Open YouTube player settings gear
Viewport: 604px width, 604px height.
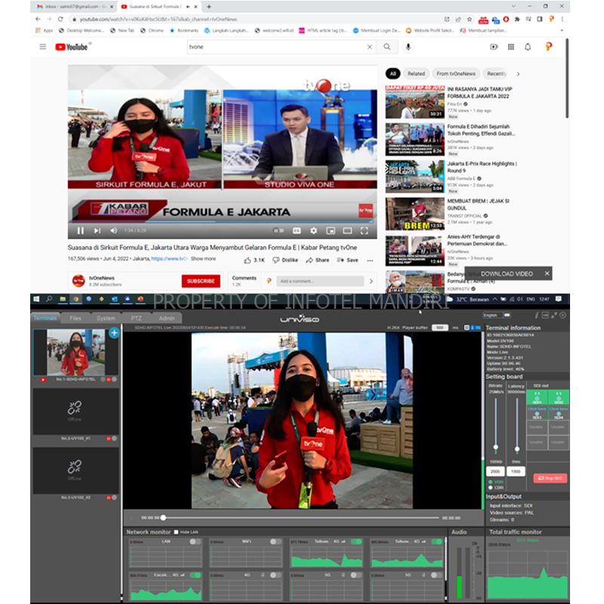pyautogui.click(x=313, y=230)
